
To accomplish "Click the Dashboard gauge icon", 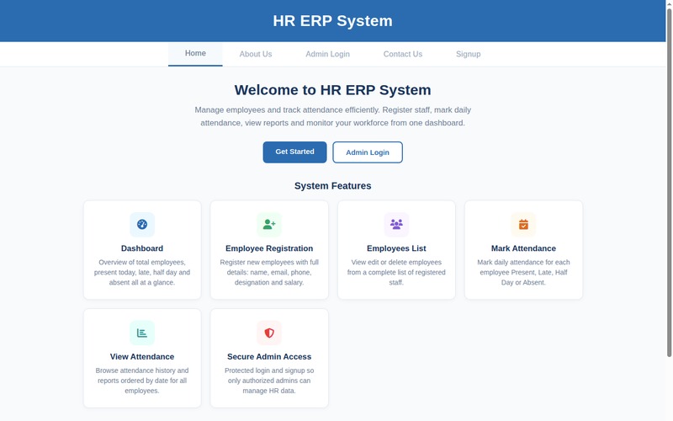I will (142, 224).
